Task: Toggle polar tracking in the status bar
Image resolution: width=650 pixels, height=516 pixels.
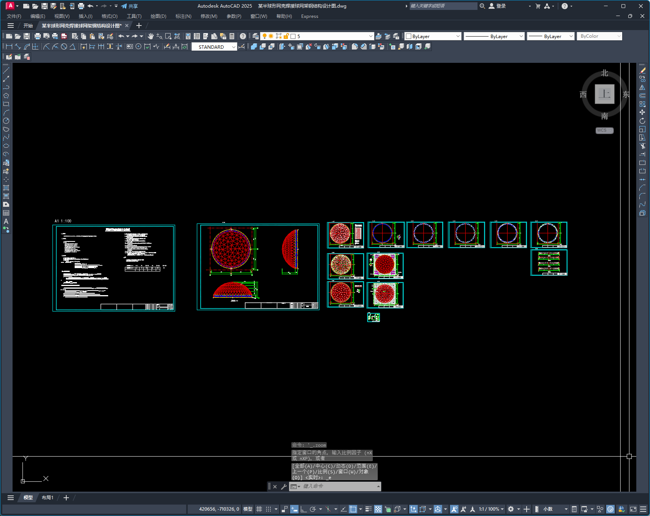Action: point(313,509)
